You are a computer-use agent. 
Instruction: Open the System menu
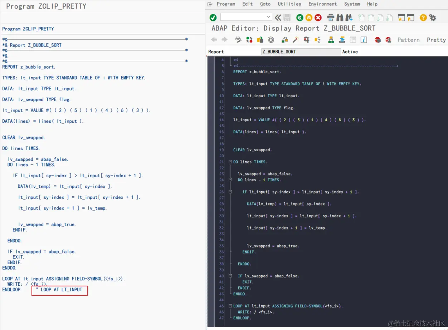(x=352, y=4)
